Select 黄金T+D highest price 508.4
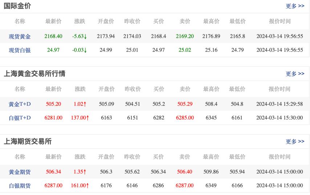Viewport: 310px width, 195px height. pyautogui.click(x=211, y=104)
